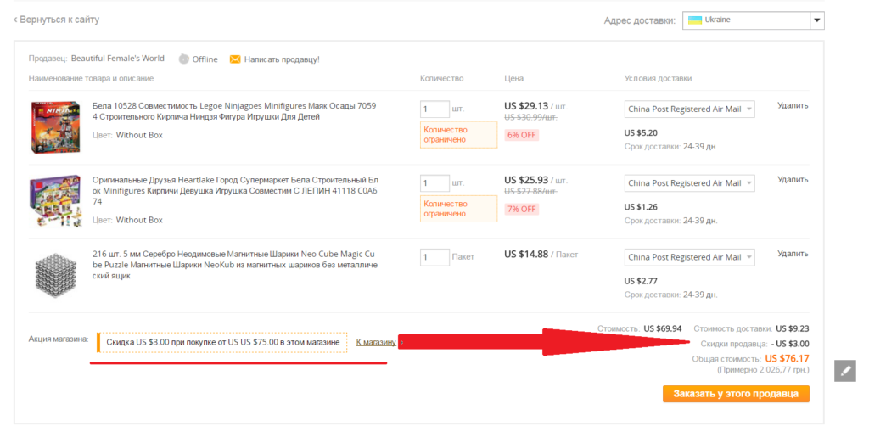
Task: Click the Ukraine flag in delivery address
Action: (x=694, y=20)
